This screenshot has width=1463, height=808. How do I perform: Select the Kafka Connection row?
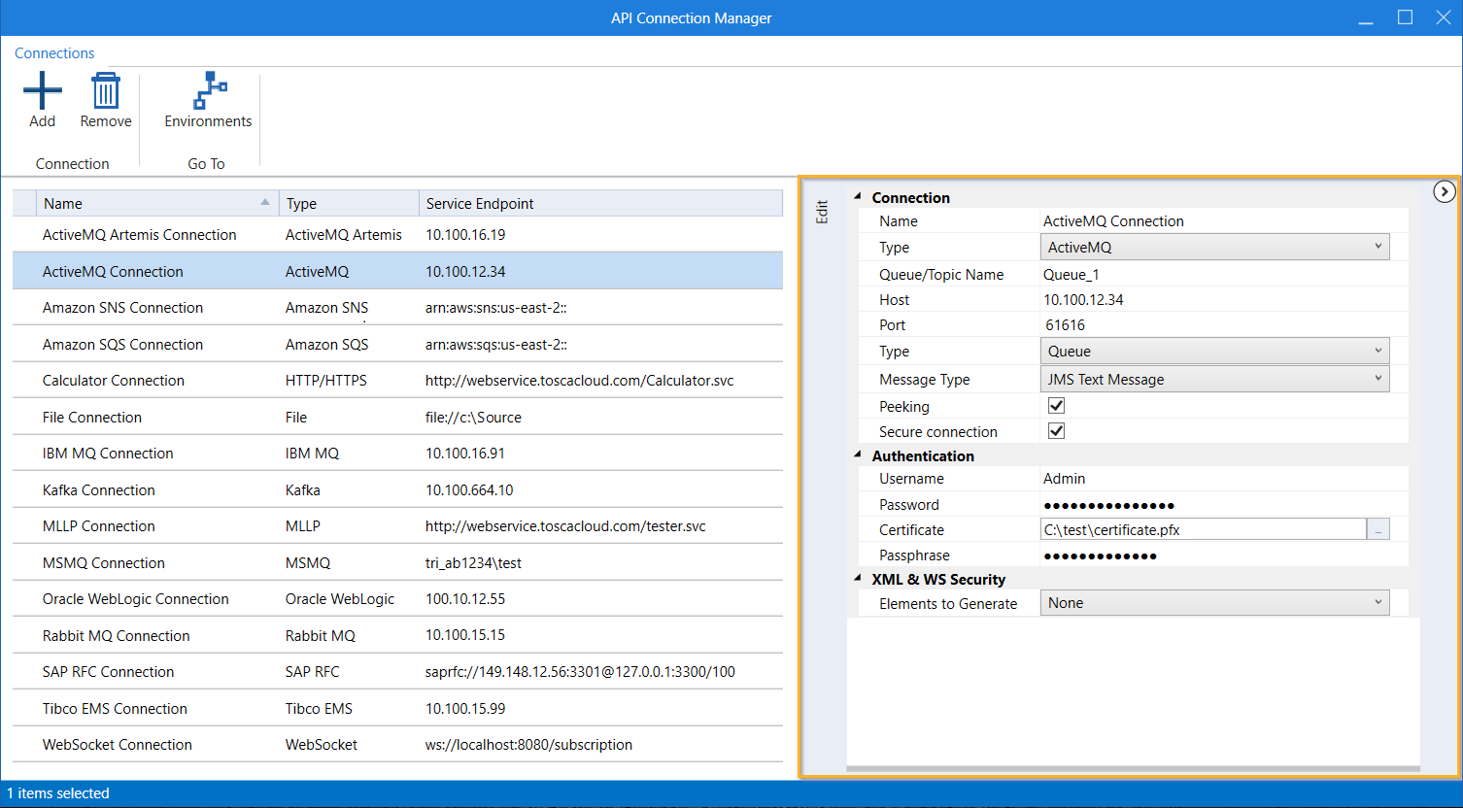pyautogui.click(x=99, y=490)
